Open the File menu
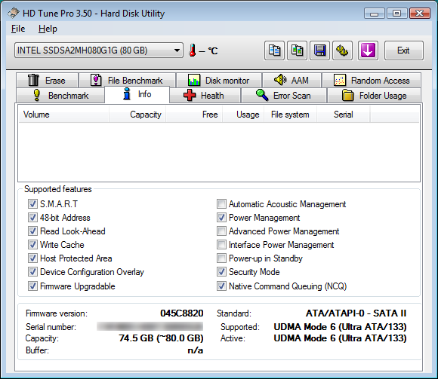438x379 pixels. point(18,29)
